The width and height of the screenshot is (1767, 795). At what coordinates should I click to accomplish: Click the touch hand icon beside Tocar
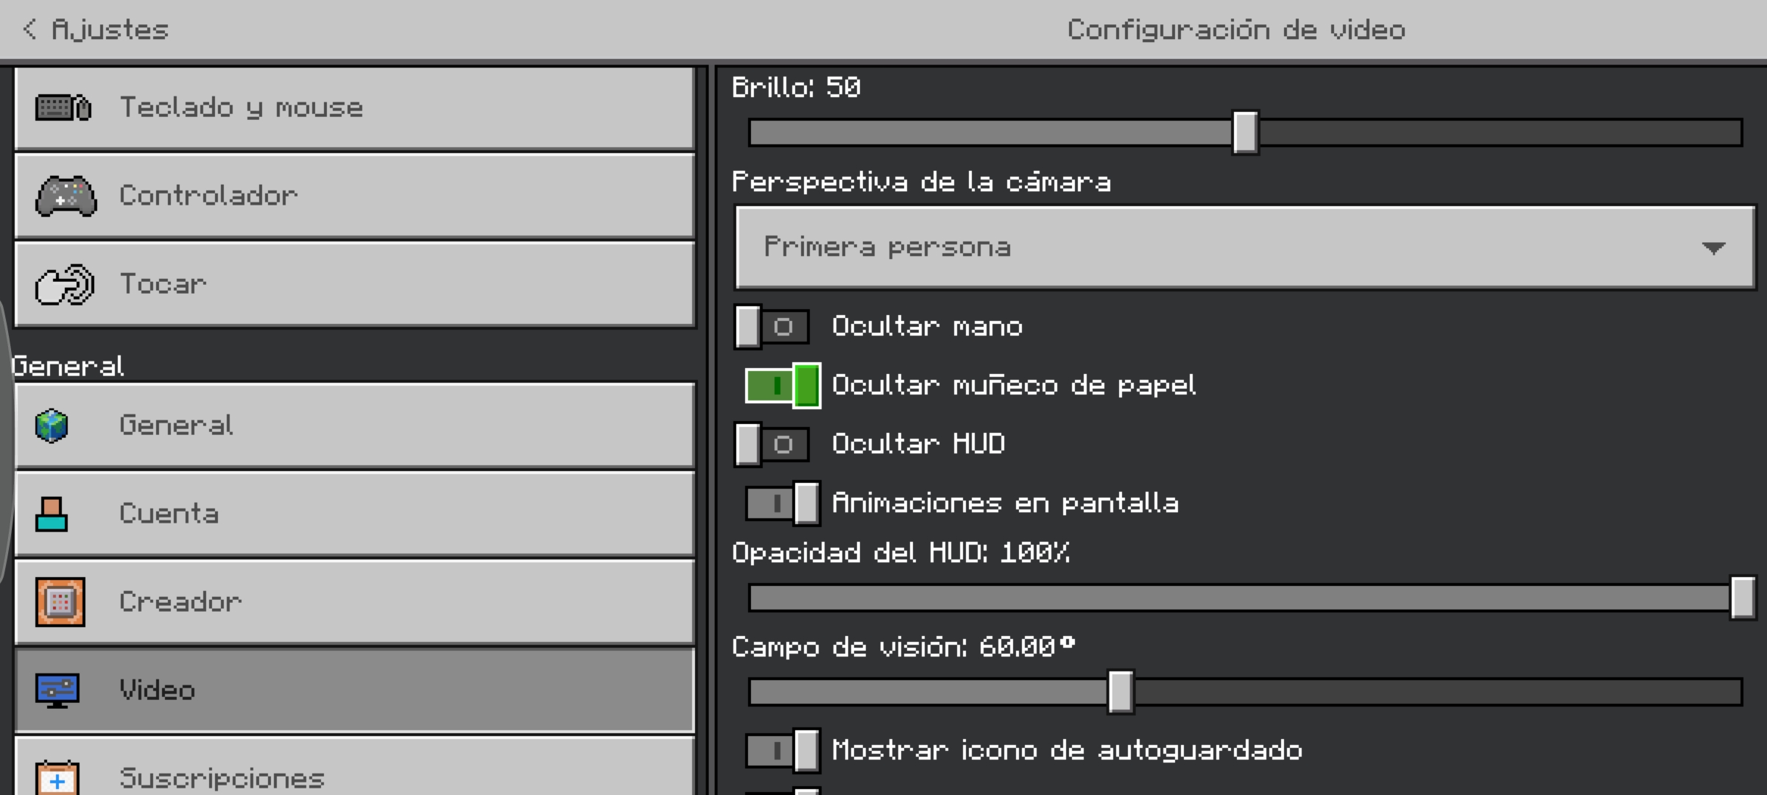point(65,284)
